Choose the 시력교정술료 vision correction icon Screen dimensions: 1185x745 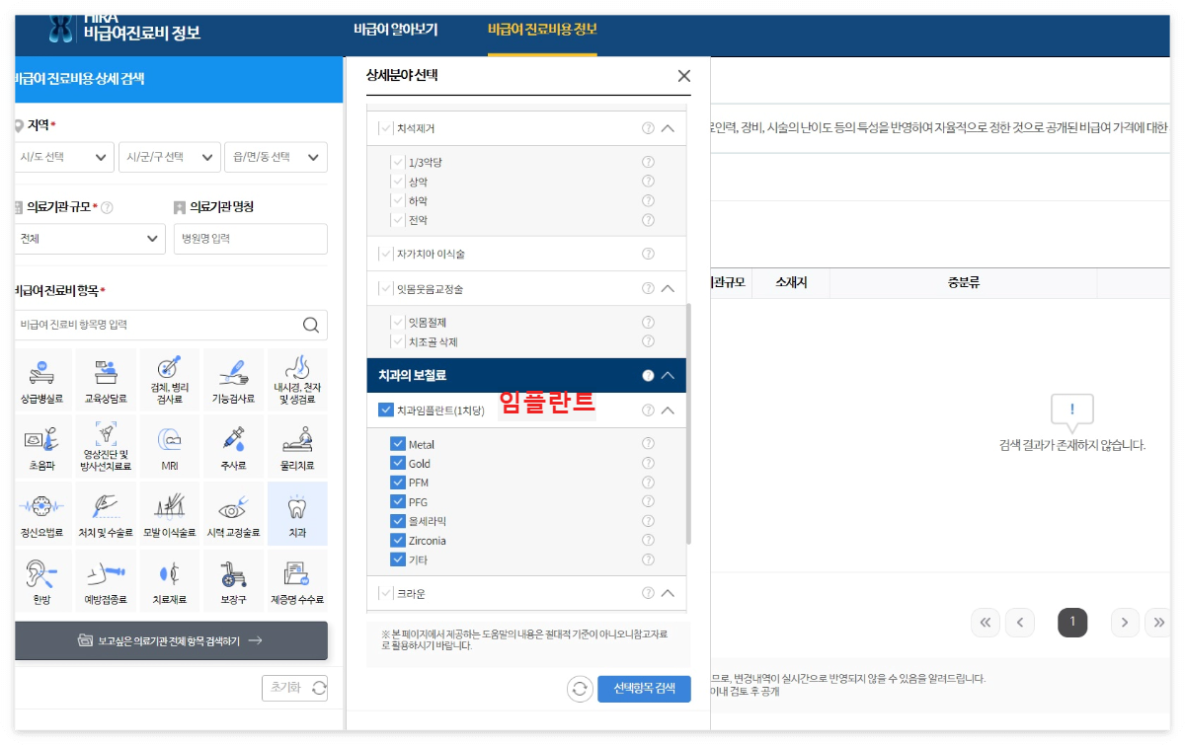point(233,512)
